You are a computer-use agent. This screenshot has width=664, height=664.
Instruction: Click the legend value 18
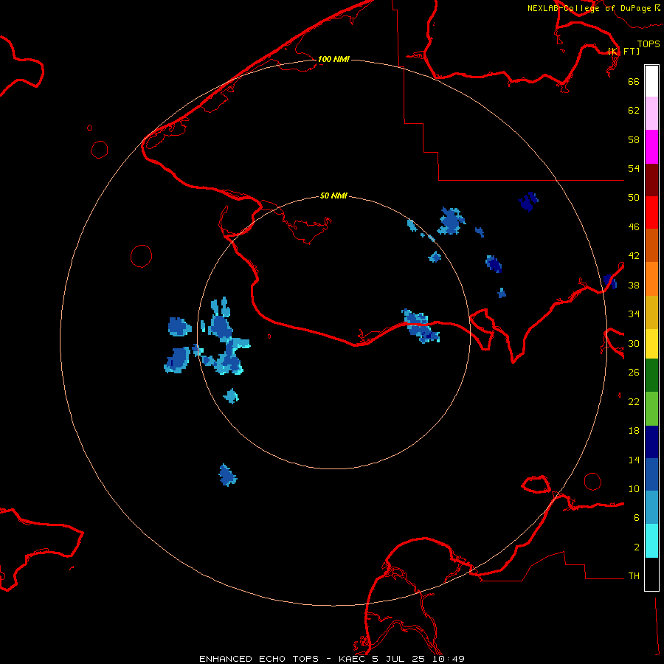tap(634, 431)
